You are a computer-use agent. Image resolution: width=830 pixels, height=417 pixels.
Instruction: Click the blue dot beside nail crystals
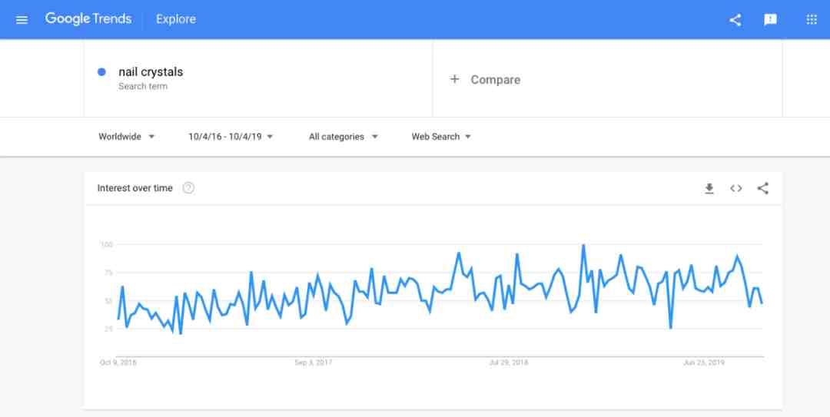click(101, 72)
